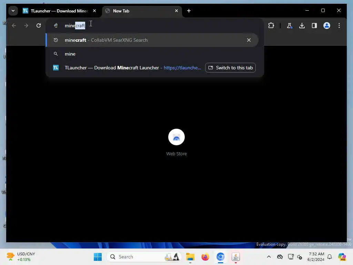Open the network display tray icon

[x=291, y=257]
